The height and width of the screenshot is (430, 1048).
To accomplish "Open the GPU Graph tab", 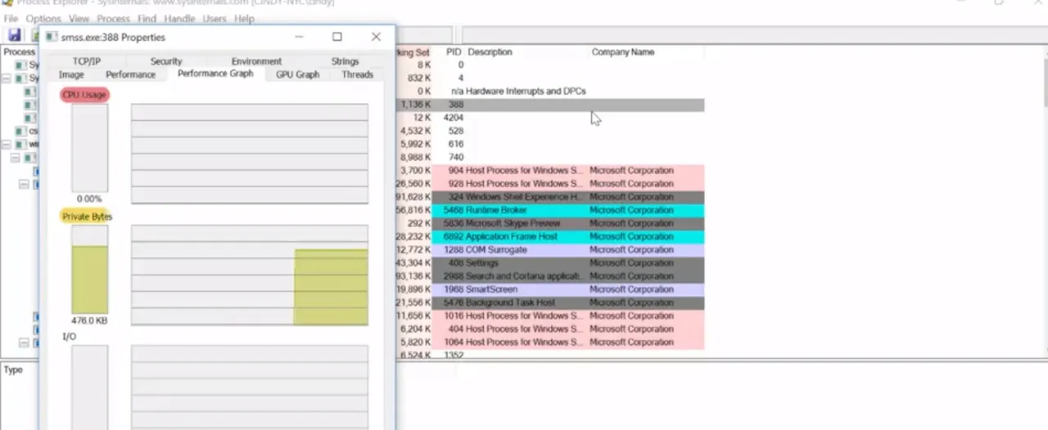I will [297, 74].
